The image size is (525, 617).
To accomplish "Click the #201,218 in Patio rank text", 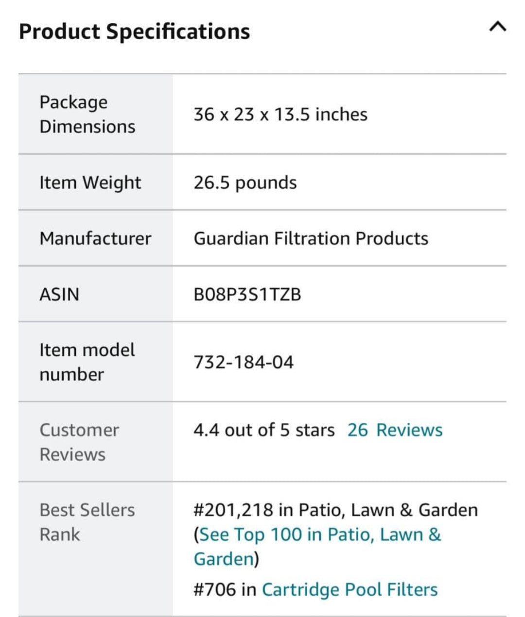I will click(335, 510).
